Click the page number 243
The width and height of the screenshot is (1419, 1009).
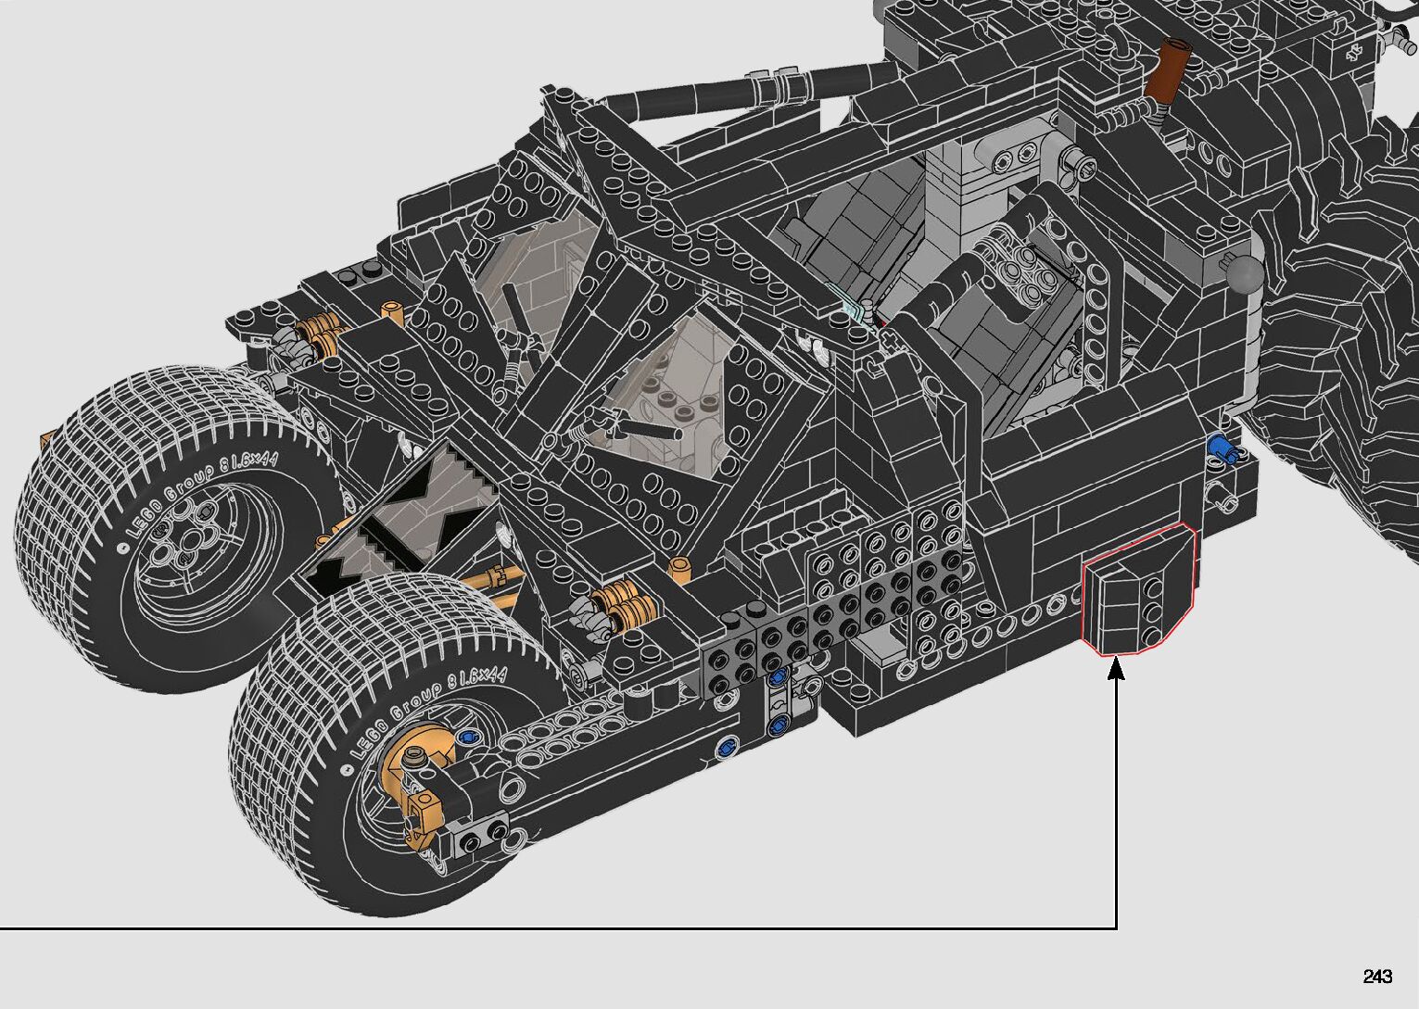pos(1376,977)
